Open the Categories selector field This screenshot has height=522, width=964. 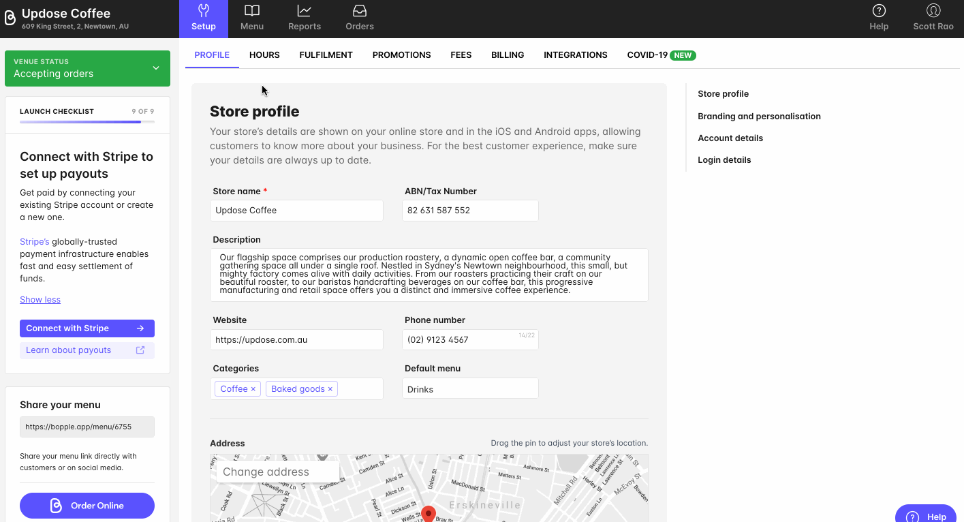coord(296,388)
